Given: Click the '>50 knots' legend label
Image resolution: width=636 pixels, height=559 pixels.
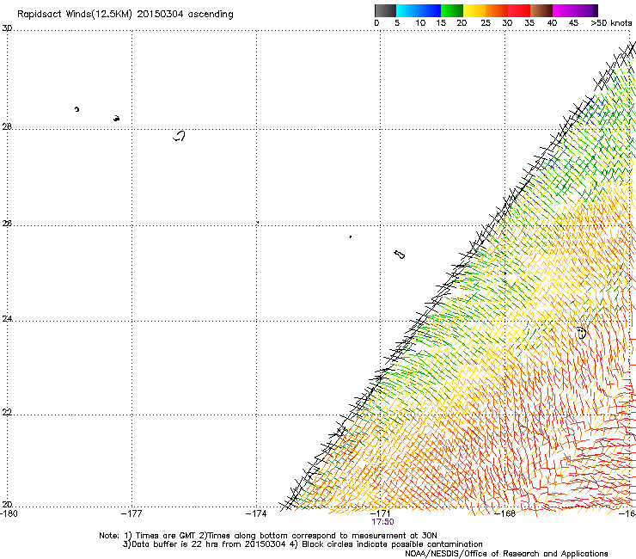Looking at the screenshot, I should pyautogui.click(x=611, y=23).
